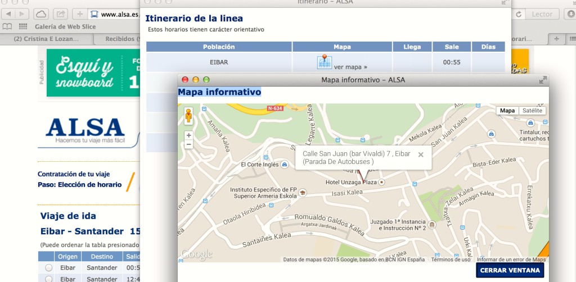Click Safari's add bookmark plus button

tap(80, 14)
